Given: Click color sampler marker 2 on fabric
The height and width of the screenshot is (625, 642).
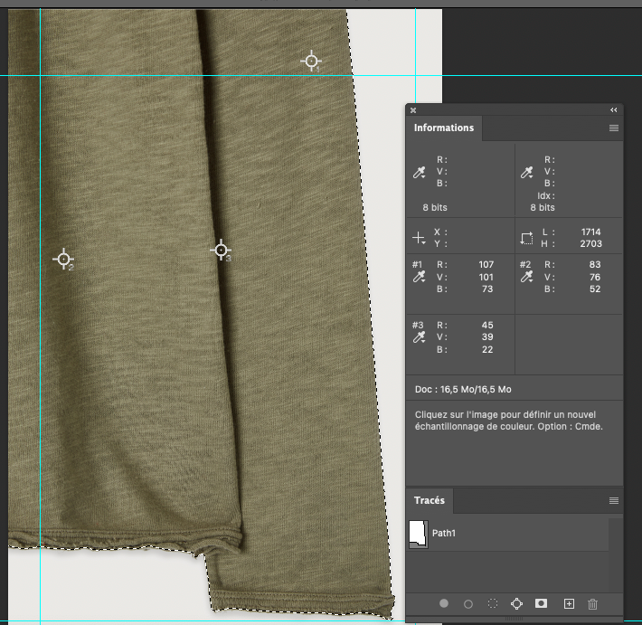Looking at the screenshot, I should 63,259.
